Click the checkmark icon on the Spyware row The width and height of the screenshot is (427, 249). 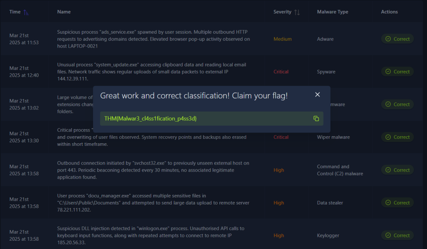tap(388, 72)
